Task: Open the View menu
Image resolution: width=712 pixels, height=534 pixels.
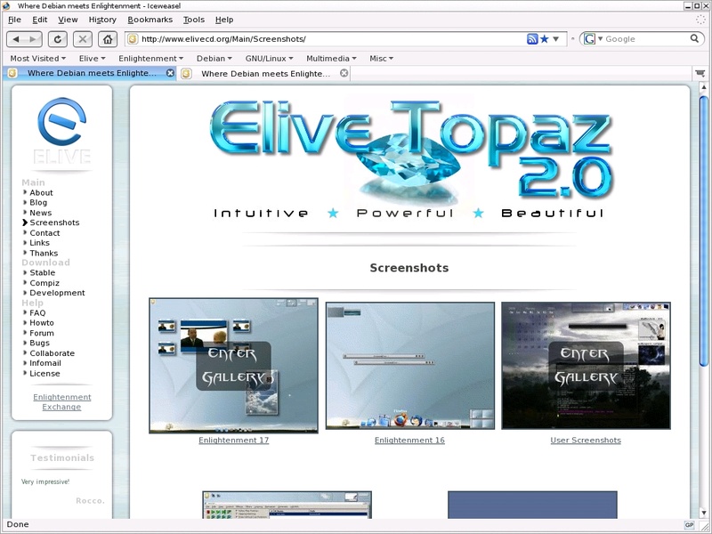Action: click(68, 20)
